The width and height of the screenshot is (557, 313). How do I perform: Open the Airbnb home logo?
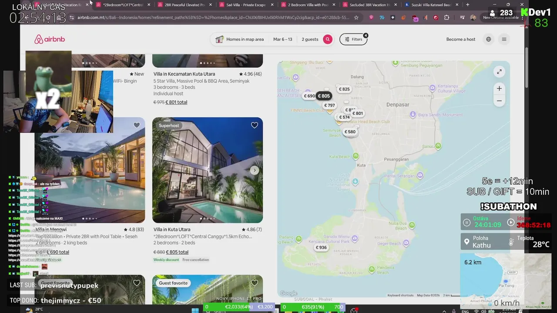(50, 39)
